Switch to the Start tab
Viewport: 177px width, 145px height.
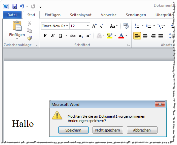click(31, 15)
